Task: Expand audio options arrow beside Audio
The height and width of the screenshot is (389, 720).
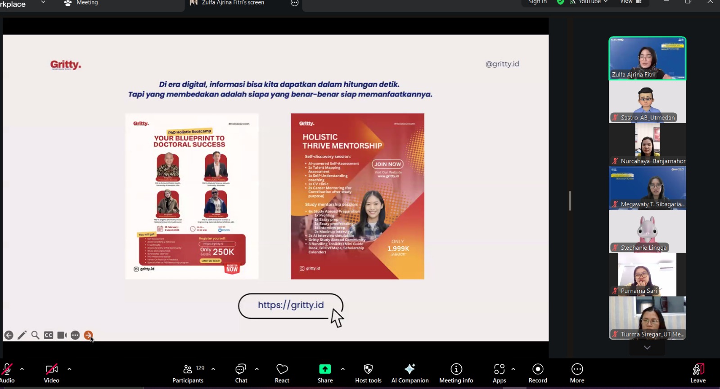Action: tap(22, 369)
